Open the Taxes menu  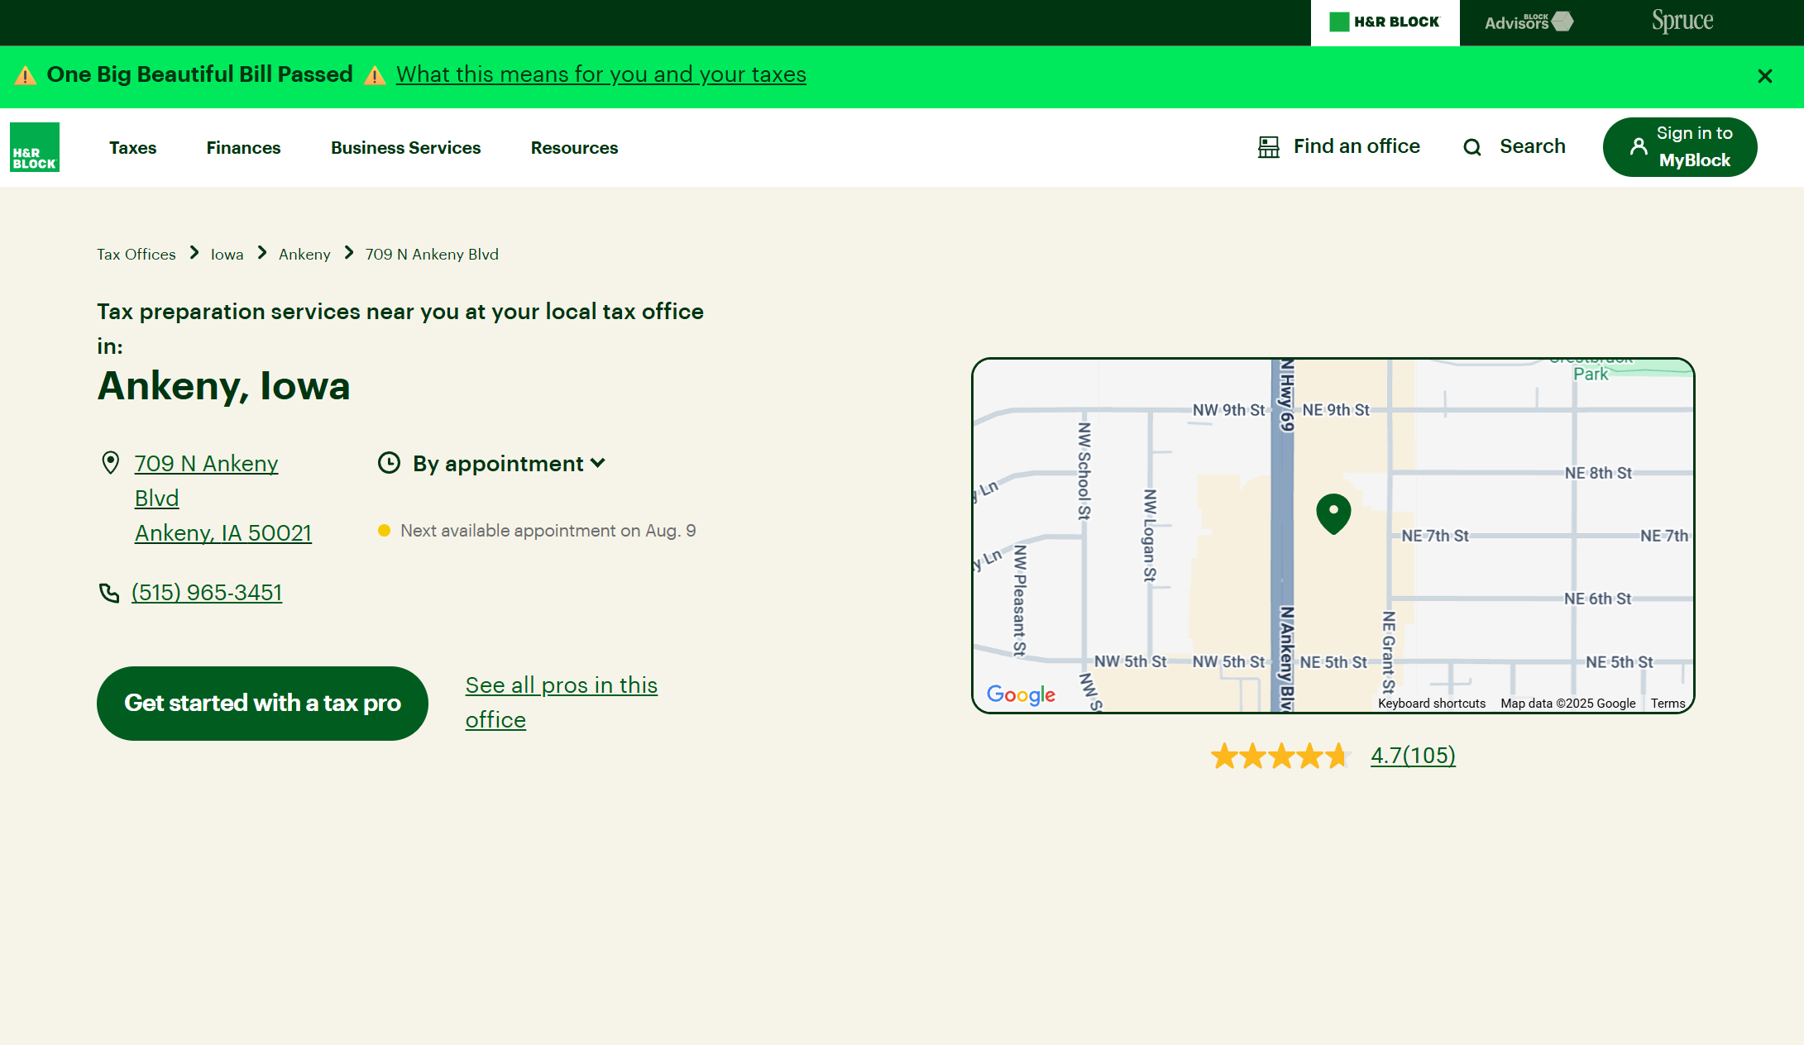point(132,148)
